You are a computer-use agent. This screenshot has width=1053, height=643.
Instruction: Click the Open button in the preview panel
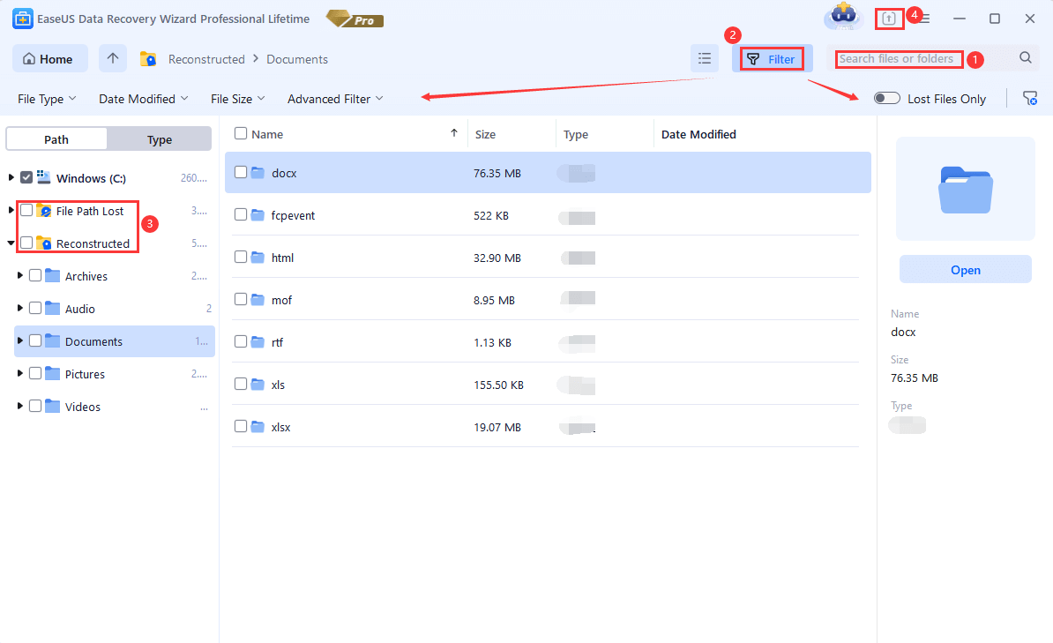tap(965, 269)
